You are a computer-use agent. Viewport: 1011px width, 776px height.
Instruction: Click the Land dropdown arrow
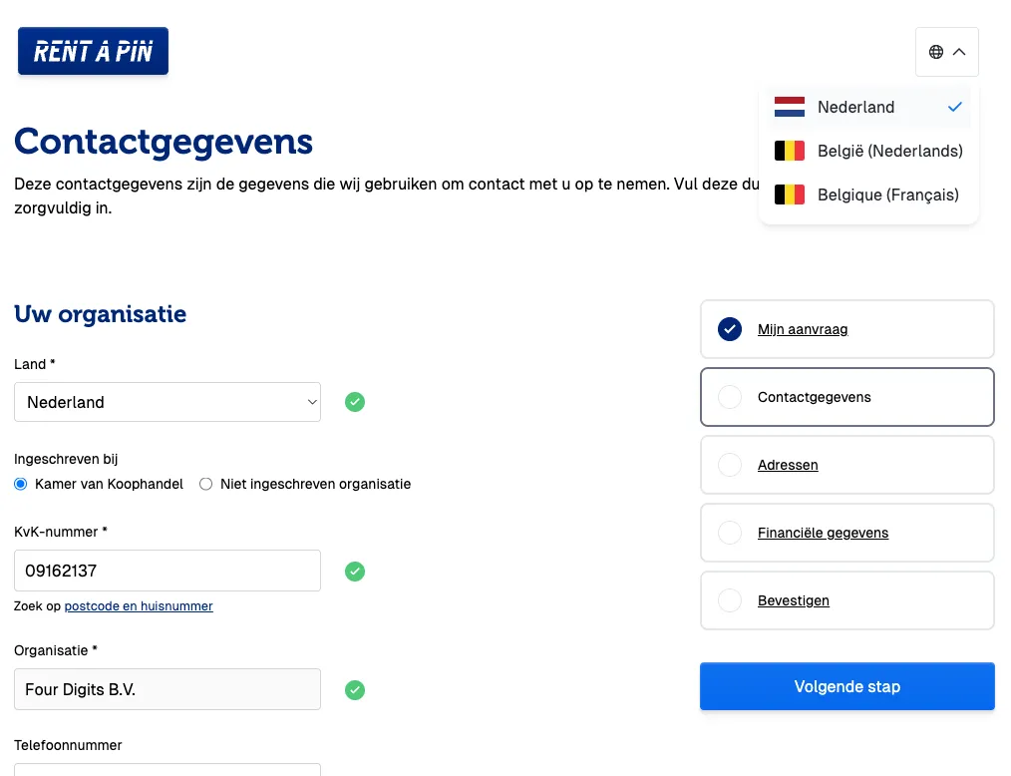coord(311,402)
